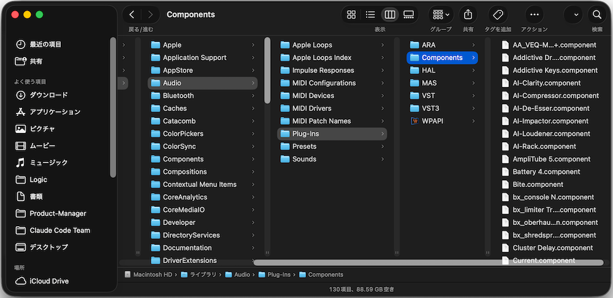Screen dimensions: 613x298
Task: Expand the Impulse Responses folder chevron
Action: pos(383,71)
